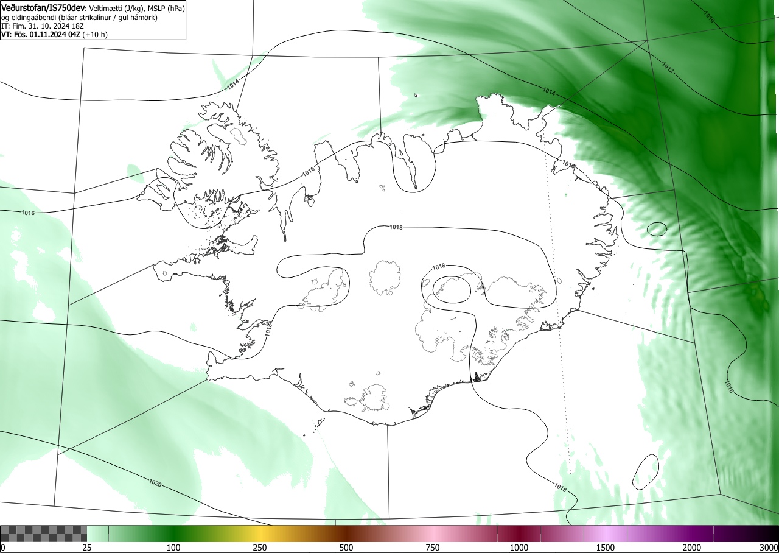Click the 1018 label on the southwest coast contour
The width and height of the screenshot is (779, 553).
pos(268,329)
